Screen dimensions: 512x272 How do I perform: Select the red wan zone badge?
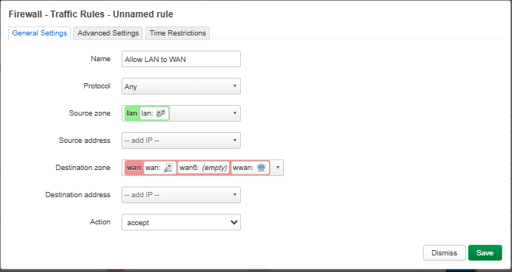point(134,168)
